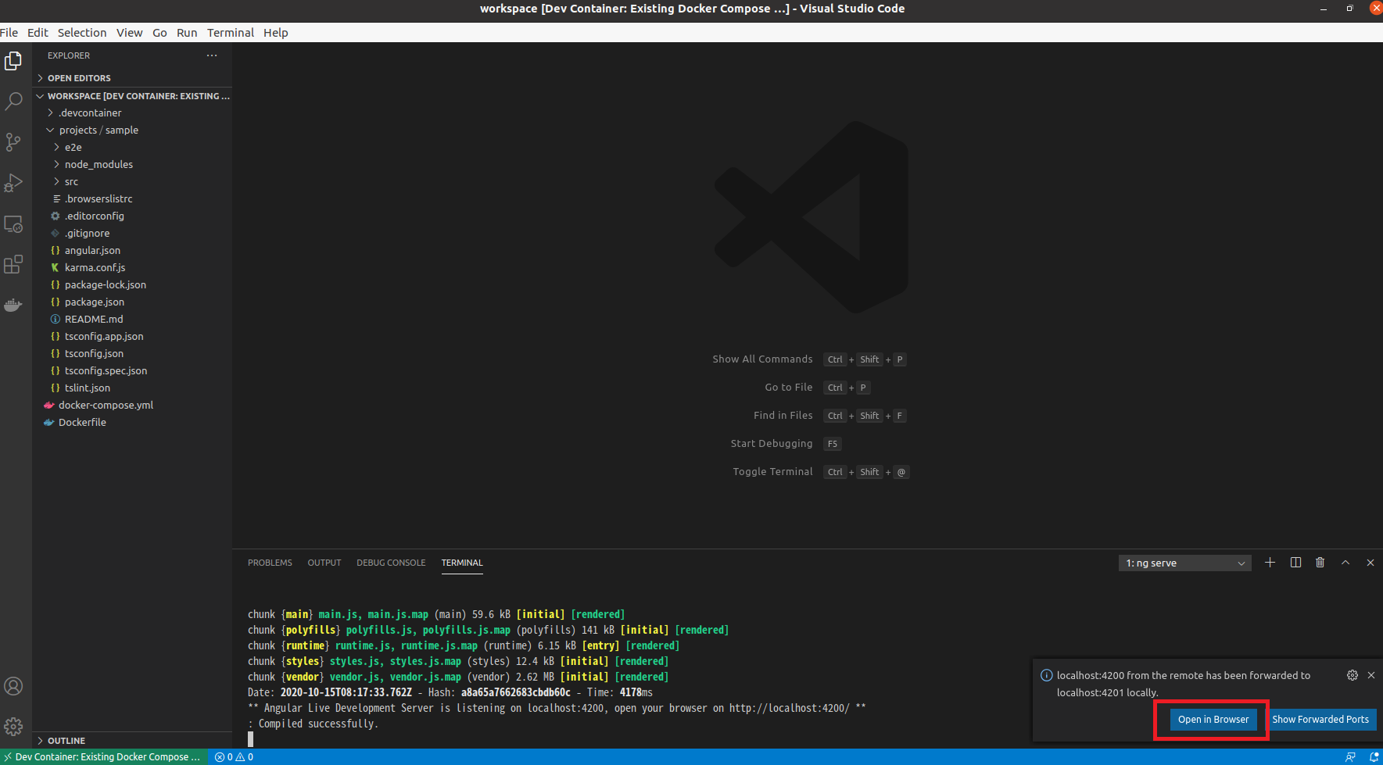The image size is (1383, 765).
Task: Open the notification's settings gear
Action: click(1353, 675)
